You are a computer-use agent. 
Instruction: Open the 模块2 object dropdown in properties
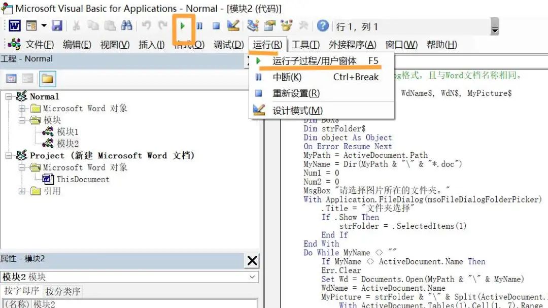click(x=252, y=277)
